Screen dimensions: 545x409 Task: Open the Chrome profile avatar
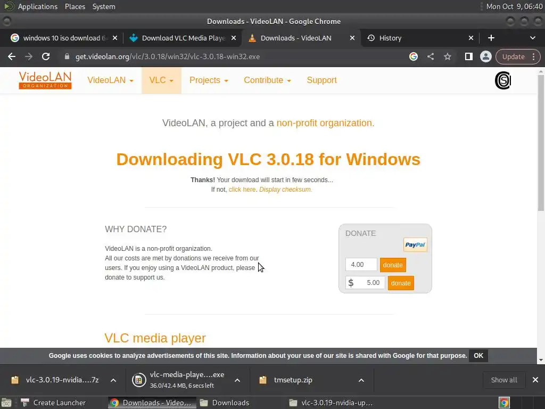tap(485, 56)
